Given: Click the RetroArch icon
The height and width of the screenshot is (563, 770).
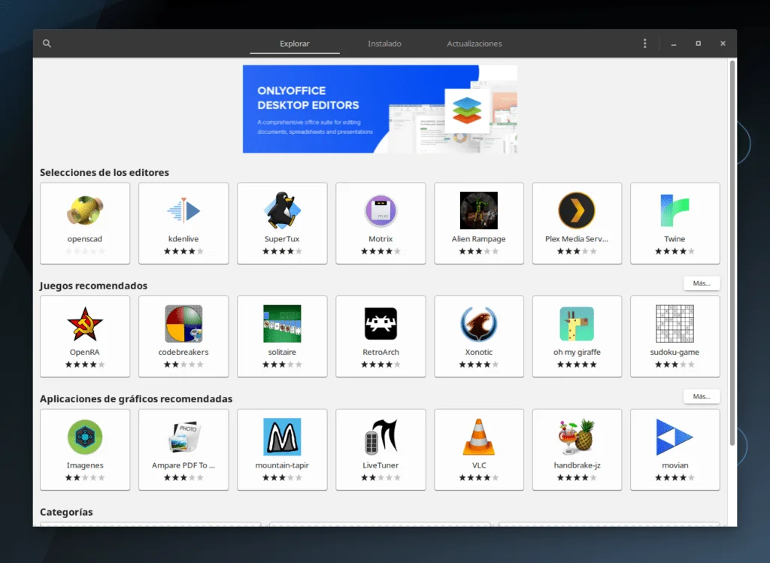Looking at the screenshot, I should [380, 324].
